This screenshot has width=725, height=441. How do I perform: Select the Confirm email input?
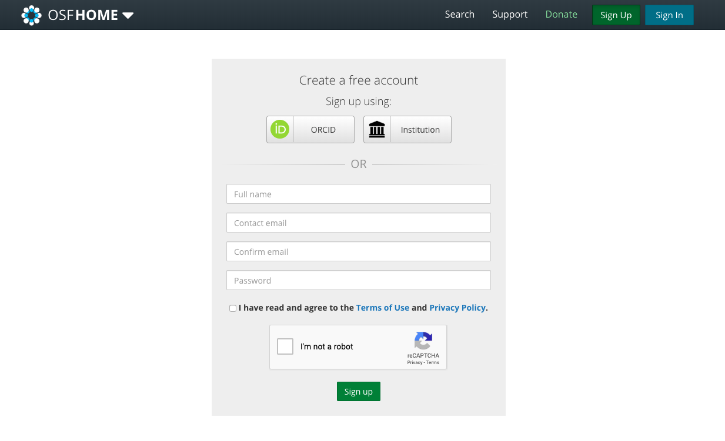pyautogui.click(x=358, y=252)
